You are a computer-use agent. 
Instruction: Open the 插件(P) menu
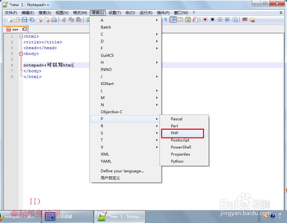click(163, 13)
